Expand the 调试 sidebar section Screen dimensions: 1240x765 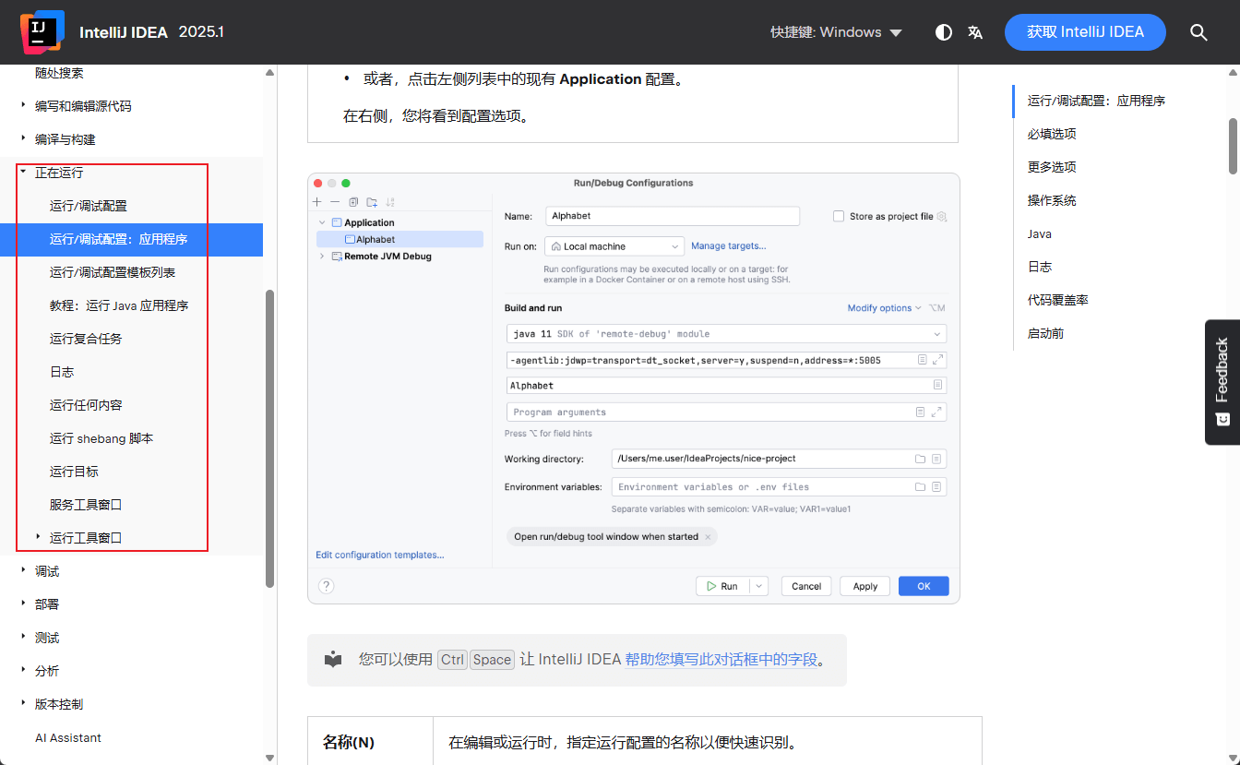[x=23, y=571]
